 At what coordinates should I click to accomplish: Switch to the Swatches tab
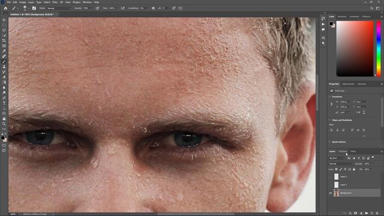point(342,17)
